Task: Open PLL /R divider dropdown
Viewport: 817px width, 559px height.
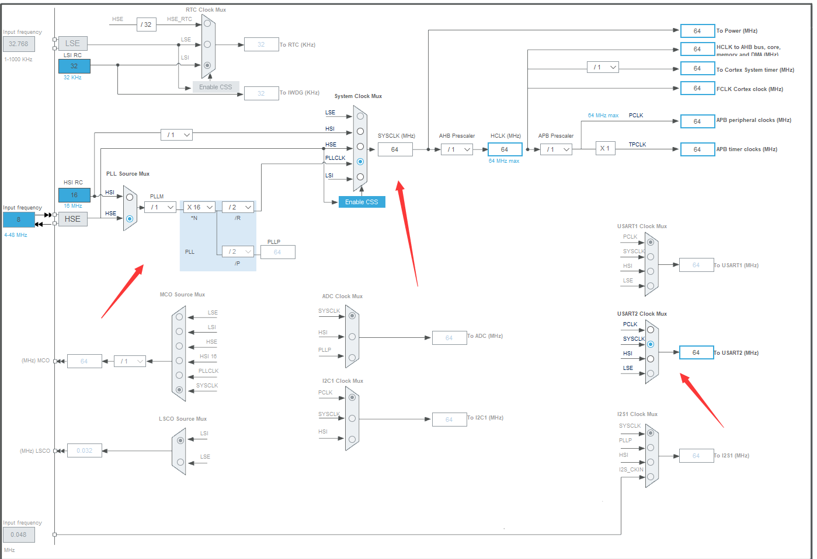Action: 238,207
